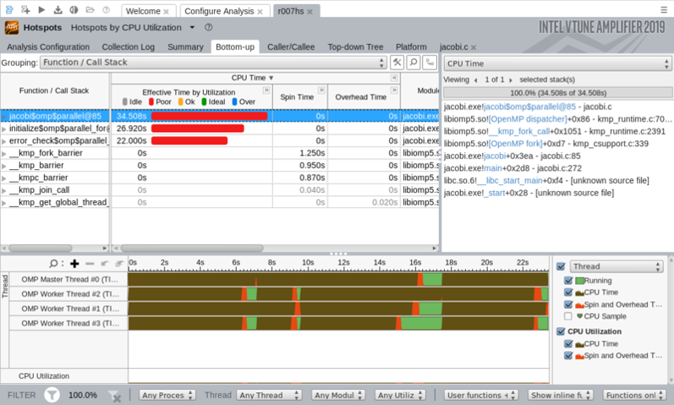The image size is (674, 405).
Task: Toggle Spin and Overhead under CPU Utilization
Action: pyautogui.click(x=568, y=356)
